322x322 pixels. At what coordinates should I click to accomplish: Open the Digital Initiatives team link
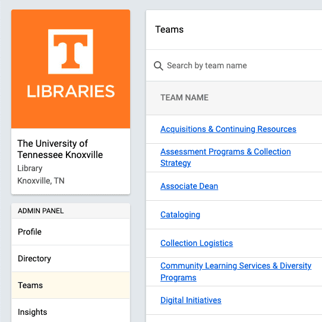pos(191,300)
